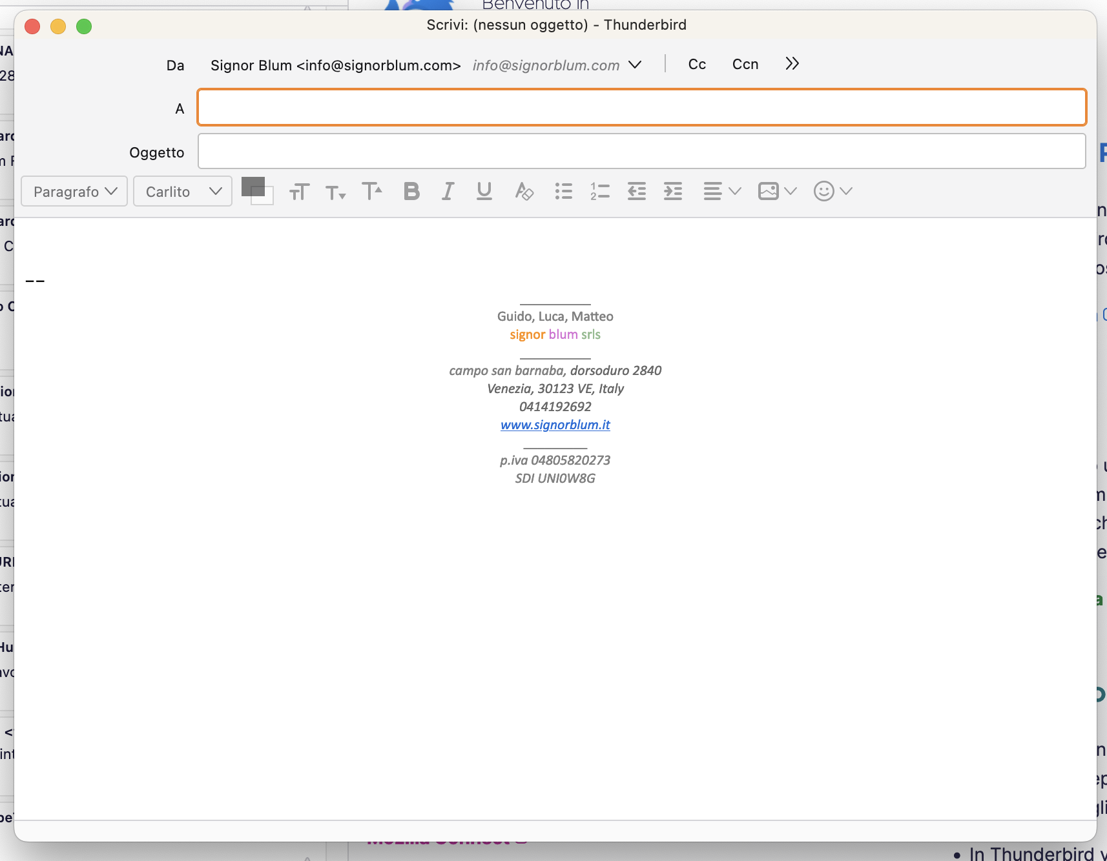Add a Cc recipient field
Image resolution: width=1107 pixels, height=861 pixels.
click(x=697, y=65)
